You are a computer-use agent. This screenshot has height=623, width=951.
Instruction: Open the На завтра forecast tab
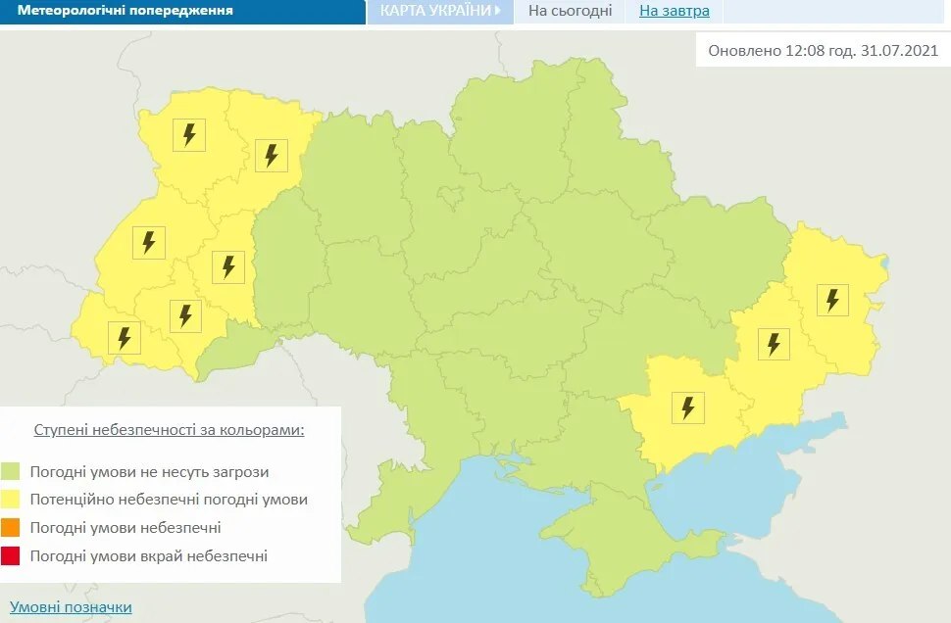pos(675,11)
